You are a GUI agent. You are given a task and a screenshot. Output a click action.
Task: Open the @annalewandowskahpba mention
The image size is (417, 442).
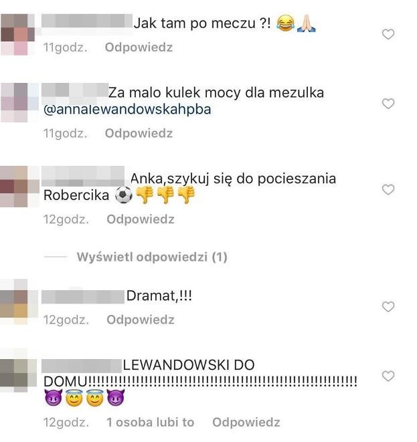(127, 110)
